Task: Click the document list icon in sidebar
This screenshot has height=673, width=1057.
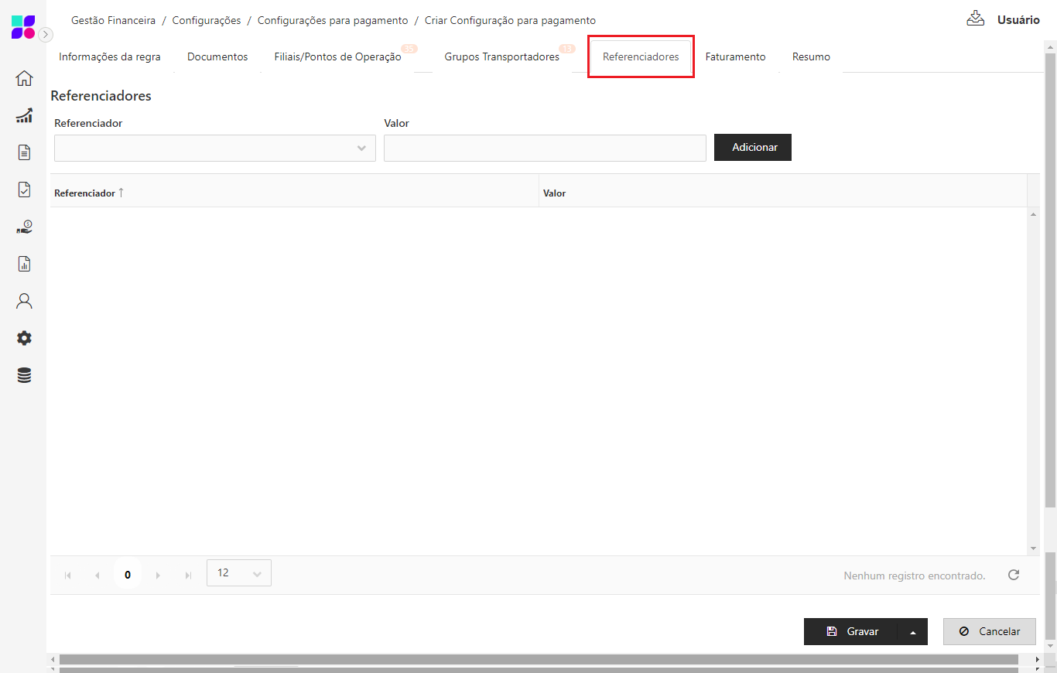Action: click(24, 152)
